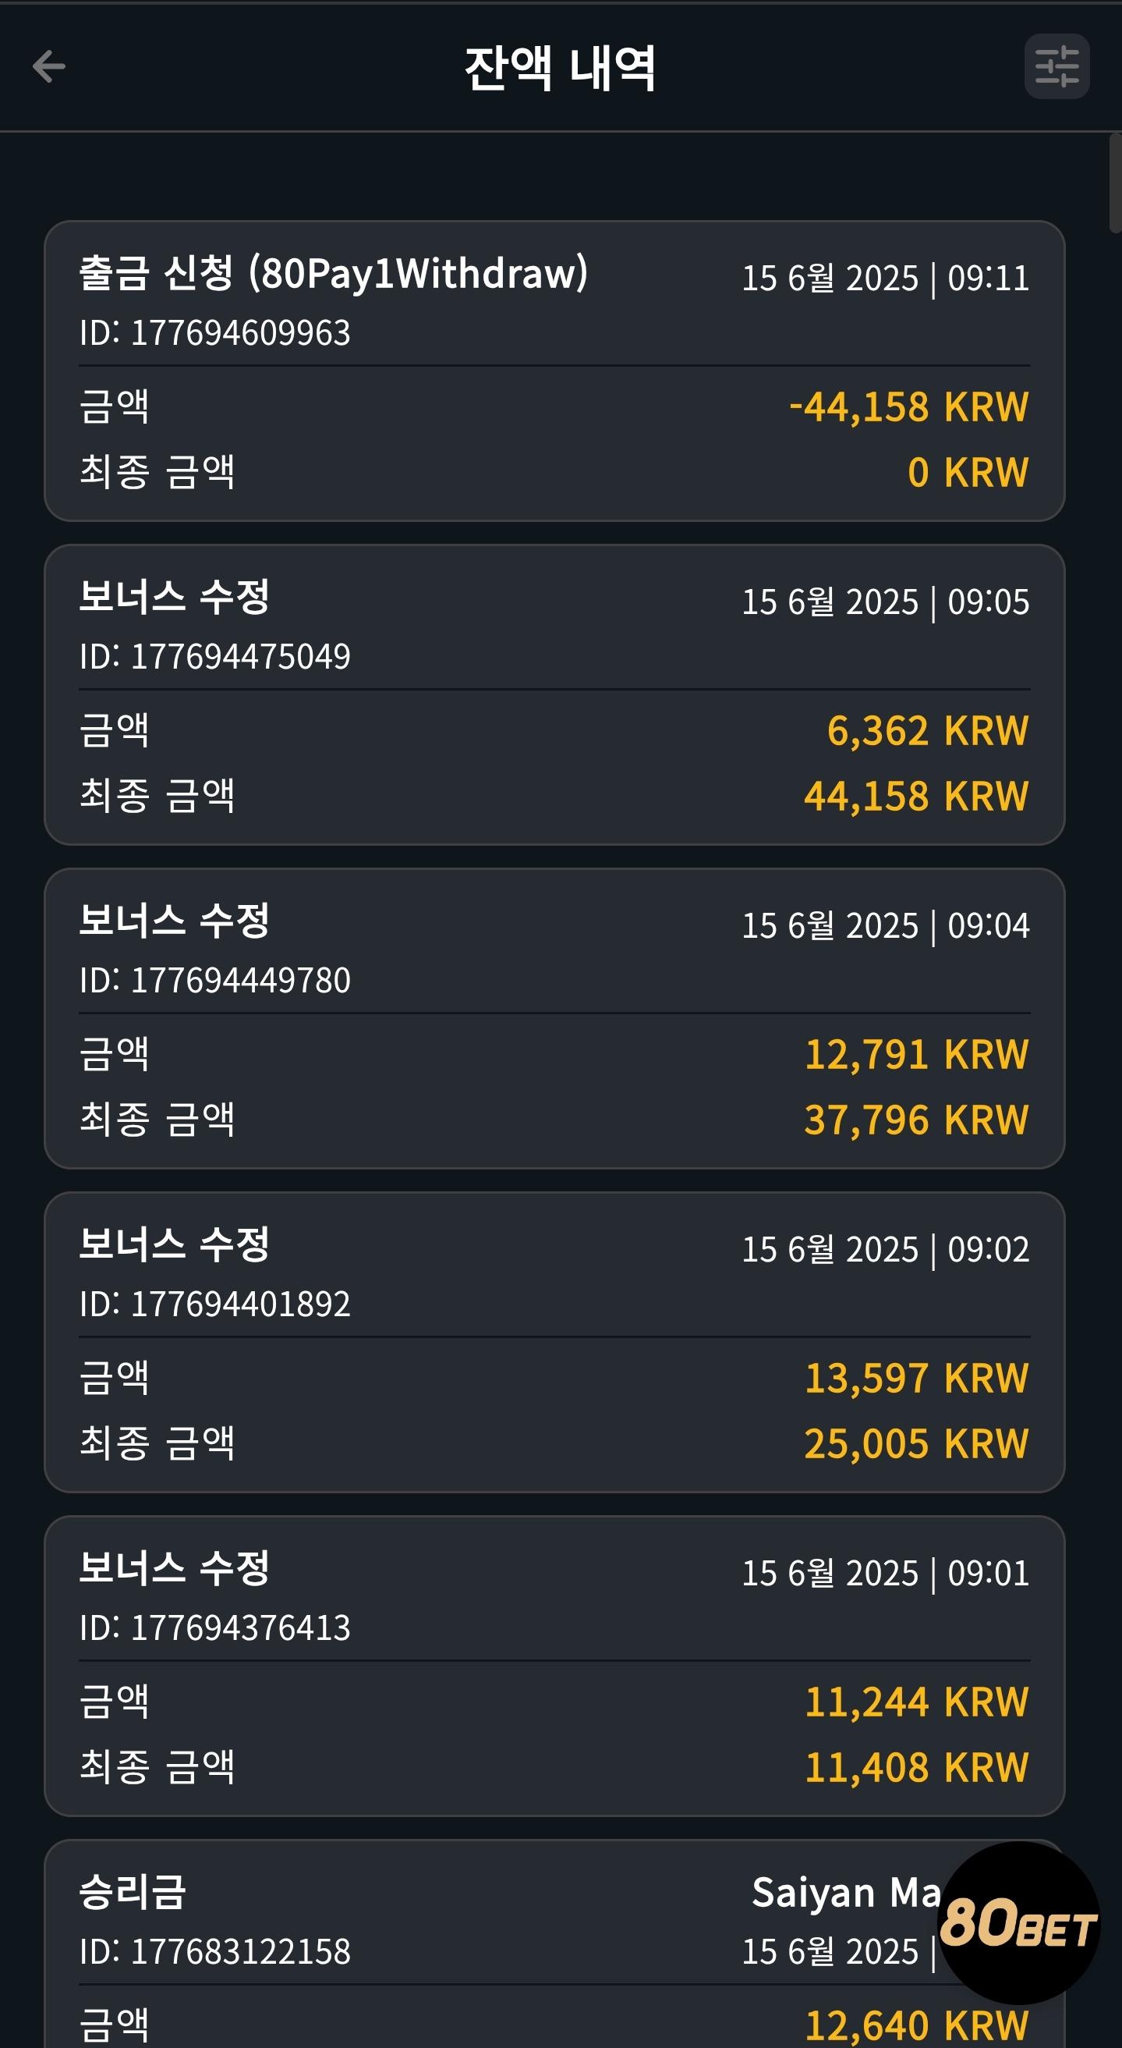Viewport: 1122px width, 2048px height.
Task: Click the -44,158 KRW withdrawal amount
Action: 908,406
